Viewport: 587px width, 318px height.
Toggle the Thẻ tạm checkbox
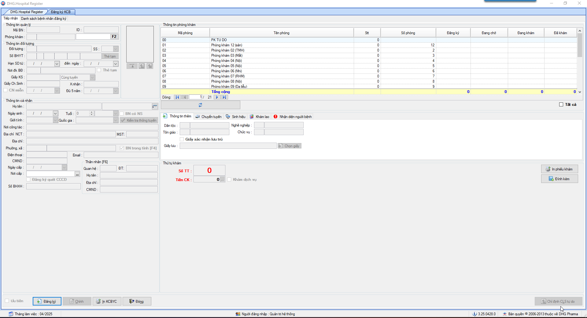click(99, 70)
